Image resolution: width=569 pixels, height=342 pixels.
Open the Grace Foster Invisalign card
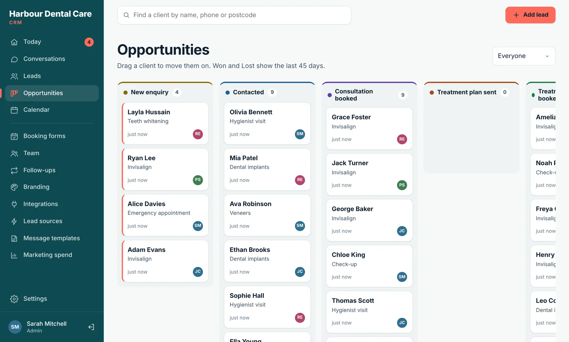point(369,128)
